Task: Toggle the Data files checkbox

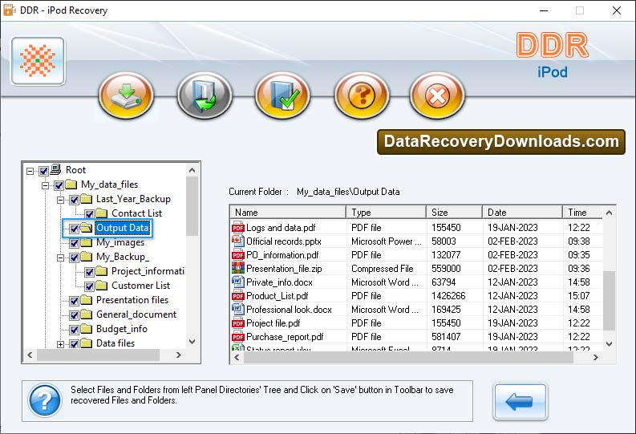Action: coord(74,344)
